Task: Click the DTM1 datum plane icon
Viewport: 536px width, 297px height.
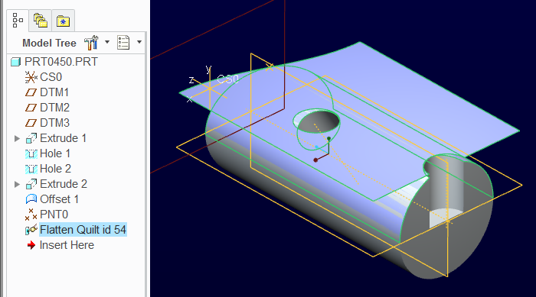Action: click(31, 92)
